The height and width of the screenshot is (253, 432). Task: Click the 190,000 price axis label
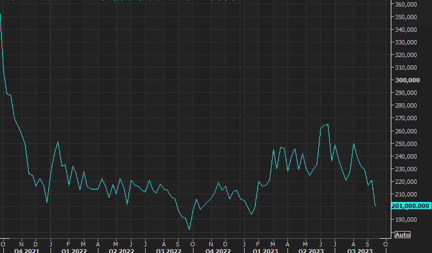click(x=407, y=220)
